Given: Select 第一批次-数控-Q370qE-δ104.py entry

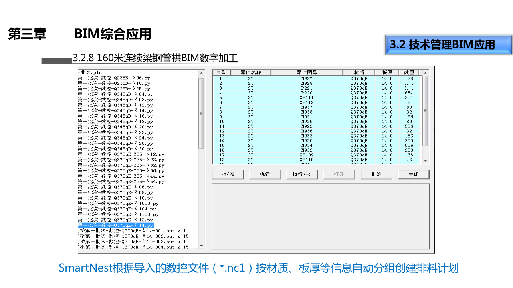Looking at the screenshot, I should [117, 209].
